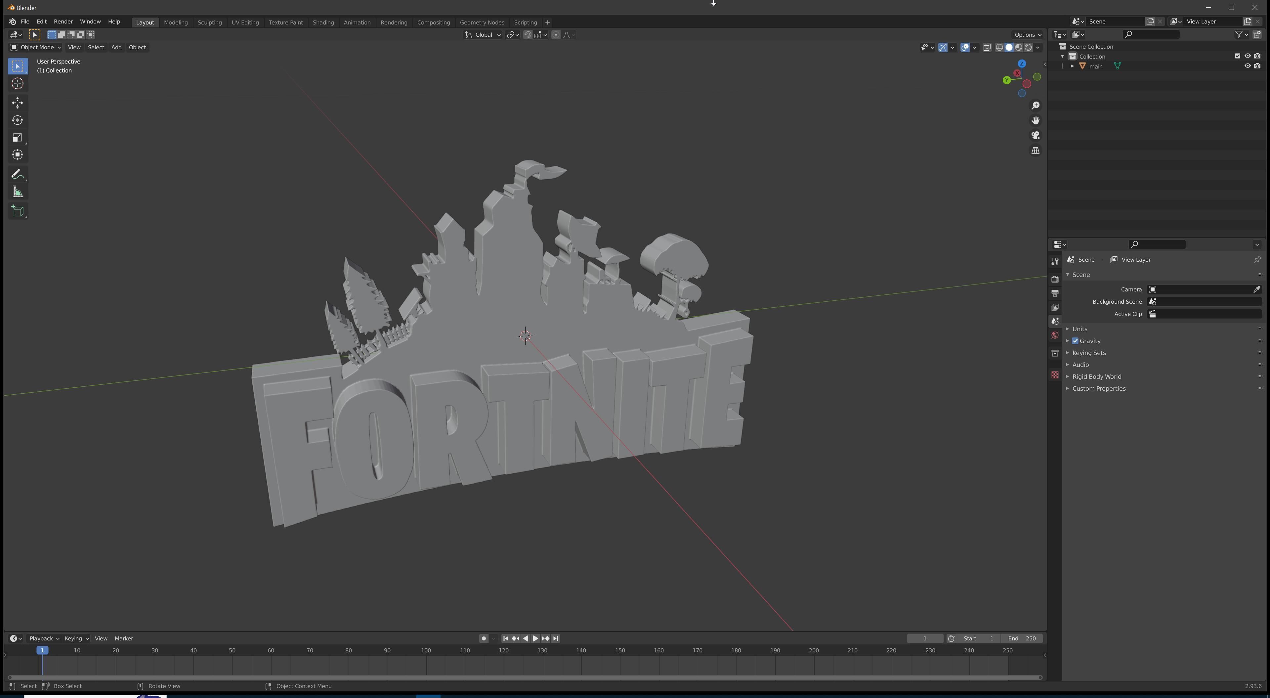Click the Z axis on navigation gizmo
This screenshot has height=698, width=1270.
[1022, 64]
